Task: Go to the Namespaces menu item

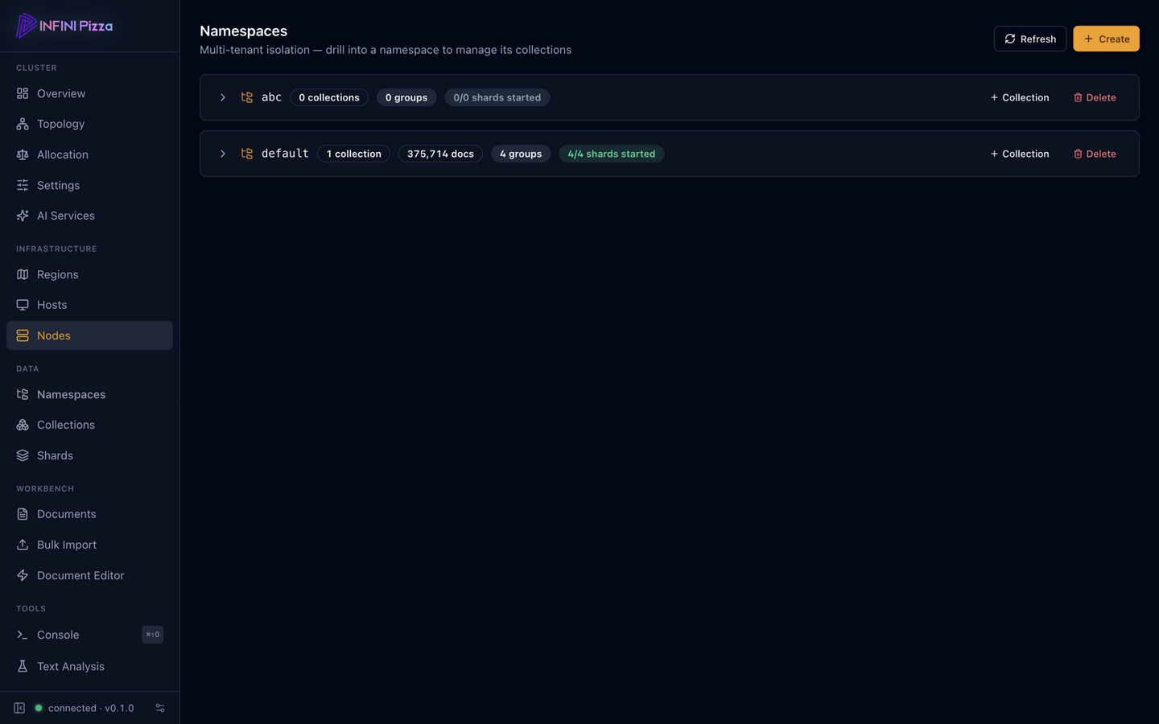Action: tap(89, 394)
